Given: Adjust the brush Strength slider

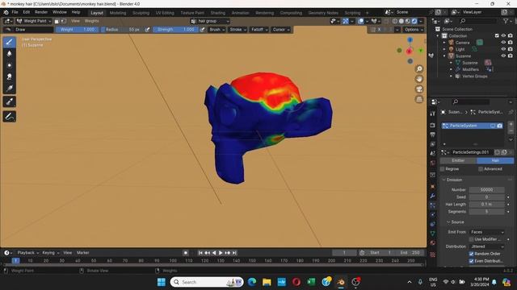Looking at the screenshot, I should pyautogui.click(x=176, y=30).
